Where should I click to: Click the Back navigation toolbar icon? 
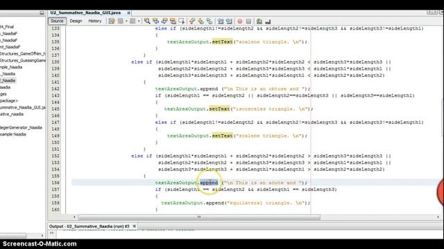(121, 21)
